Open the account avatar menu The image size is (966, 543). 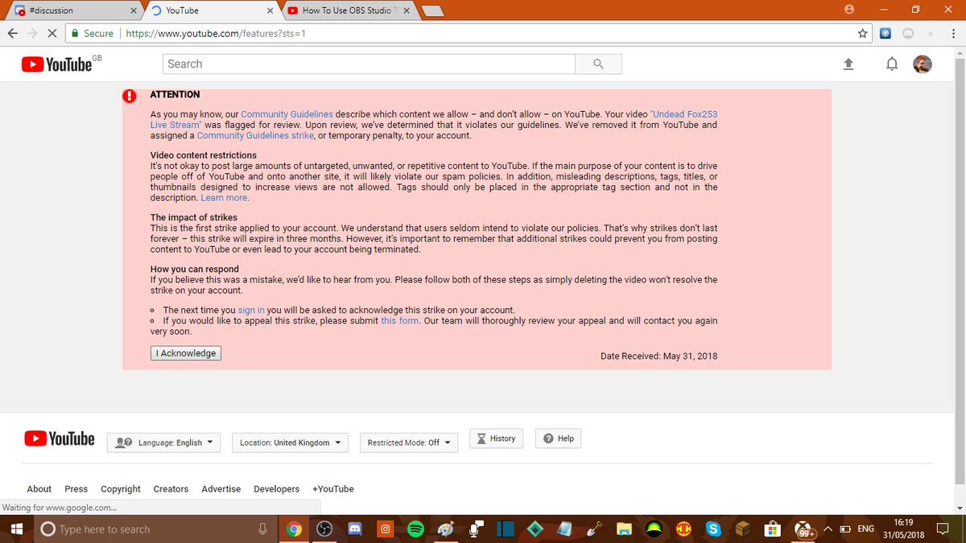pos(923,64)
